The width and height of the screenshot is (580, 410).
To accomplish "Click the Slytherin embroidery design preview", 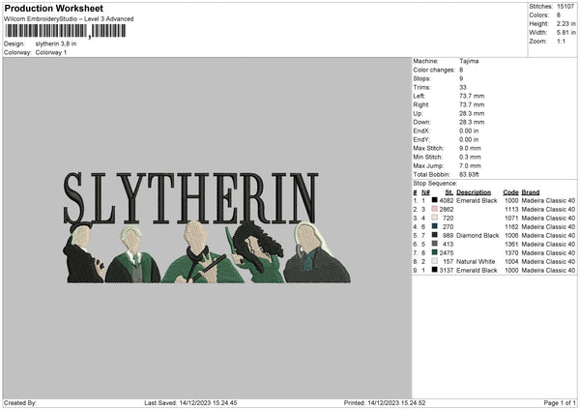I will tap(207, 227).
